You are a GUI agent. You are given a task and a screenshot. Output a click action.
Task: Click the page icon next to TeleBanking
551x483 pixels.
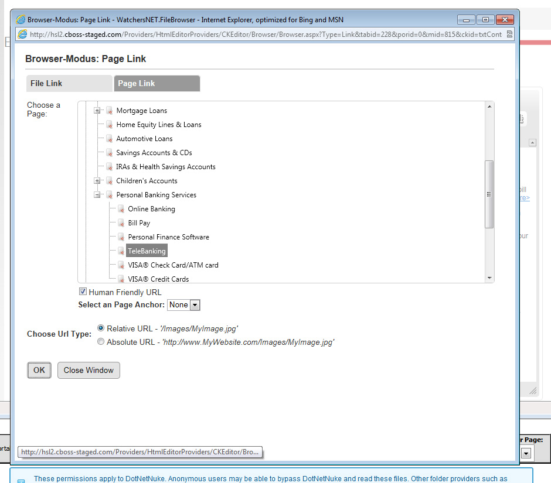click(121, 251)
